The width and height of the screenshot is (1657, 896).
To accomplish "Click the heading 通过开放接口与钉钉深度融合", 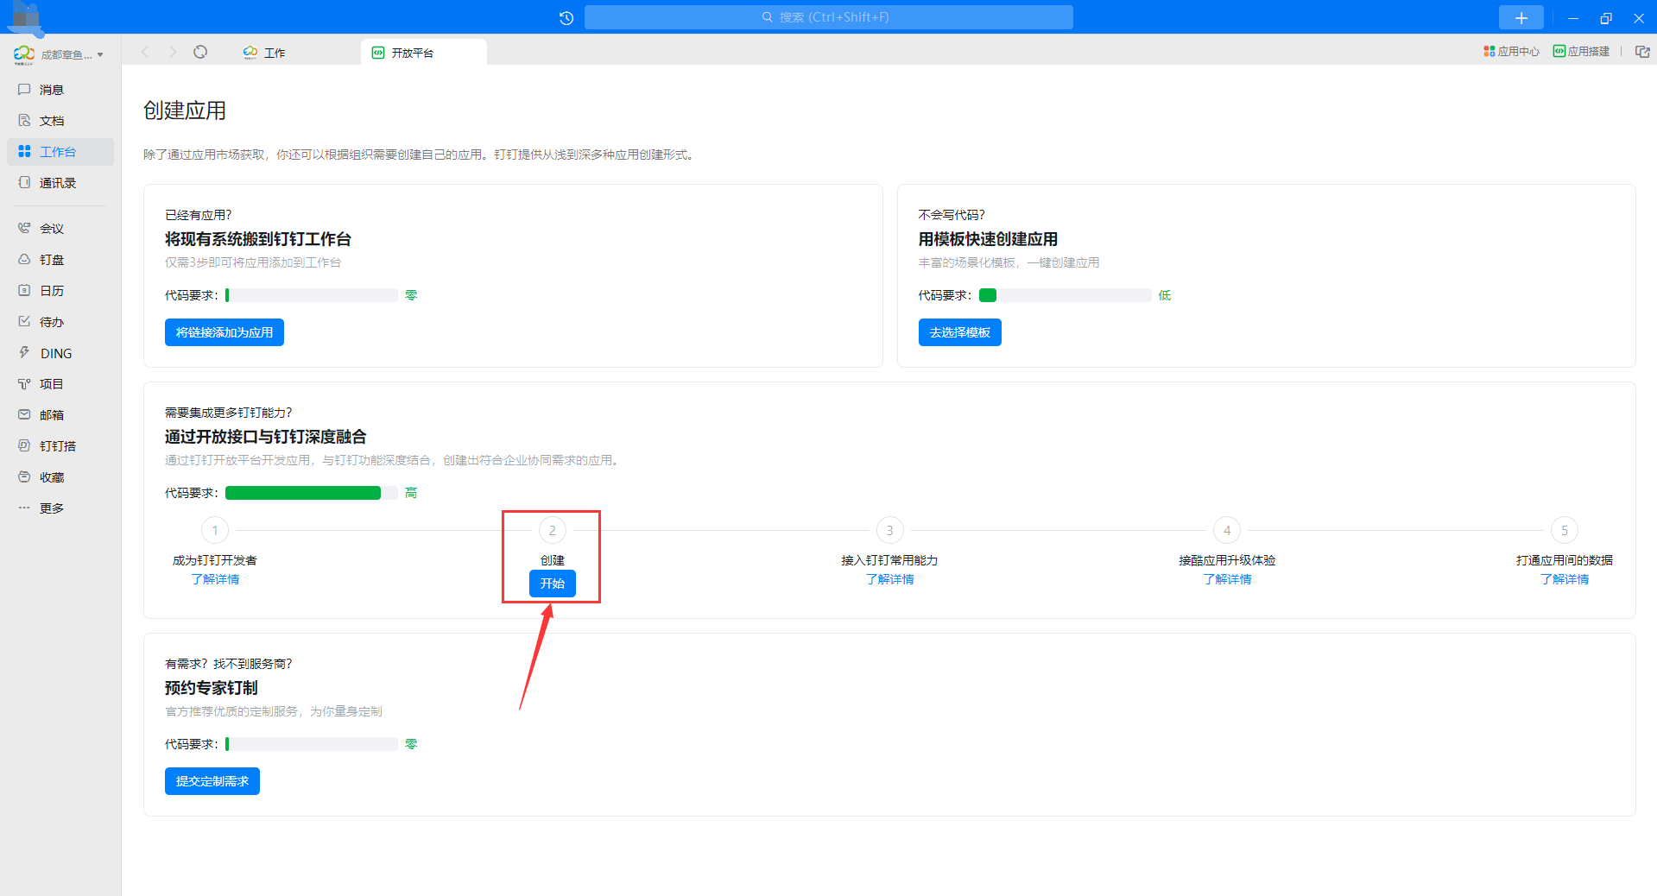I will pyautogui.click(x=266, y=437).
